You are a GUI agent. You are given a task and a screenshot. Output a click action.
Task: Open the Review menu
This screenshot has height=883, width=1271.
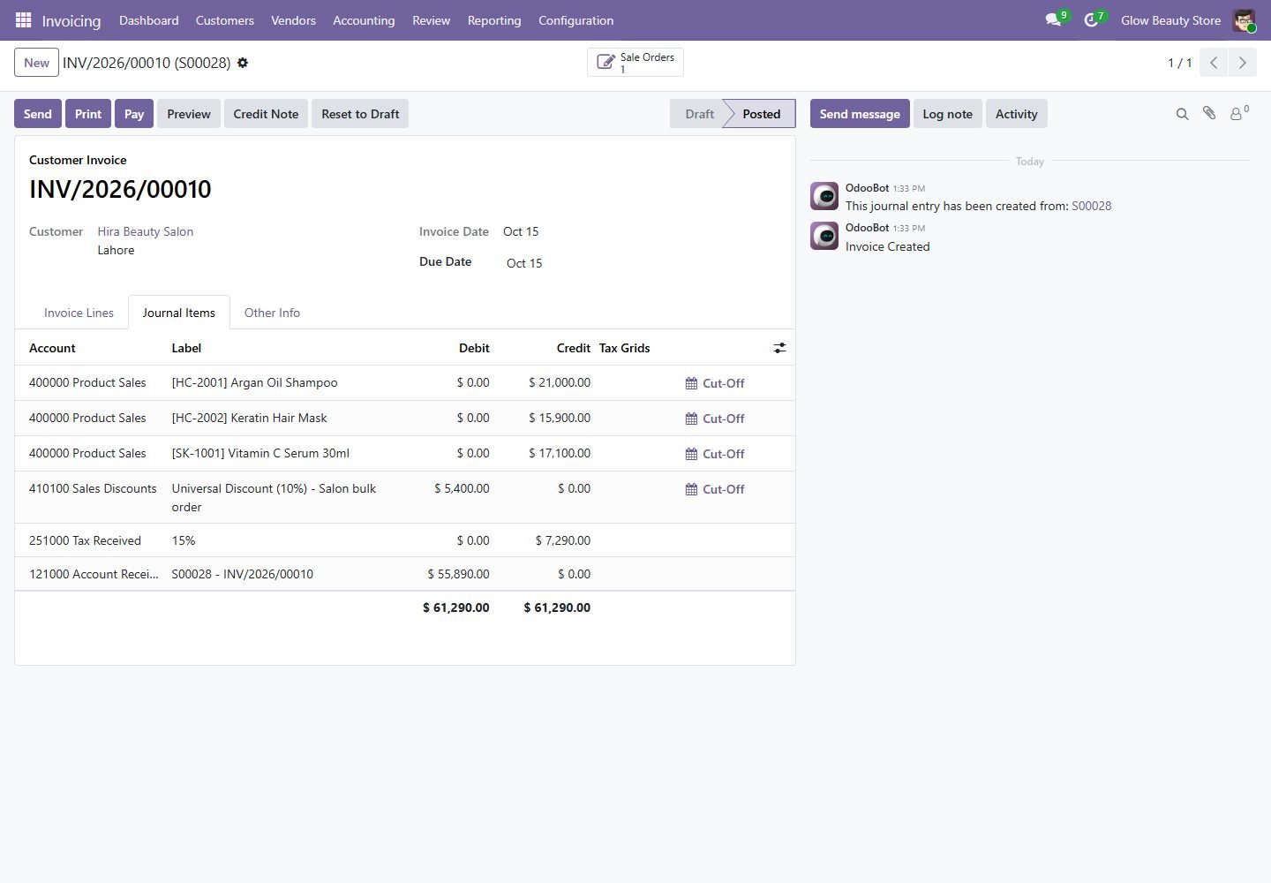(432, 20)
